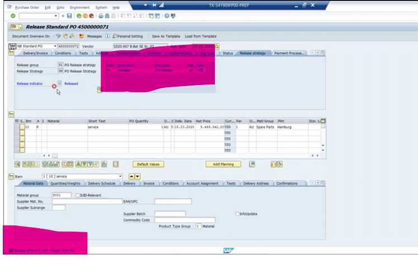Click the Default Values button
The width and height of the screenshot is (418, 273).
click(148, 164)
